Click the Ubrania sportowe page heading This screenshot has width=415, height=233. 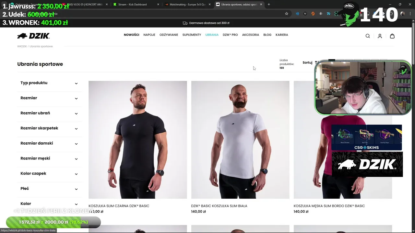pyautogui.click(x=40, y=64)
